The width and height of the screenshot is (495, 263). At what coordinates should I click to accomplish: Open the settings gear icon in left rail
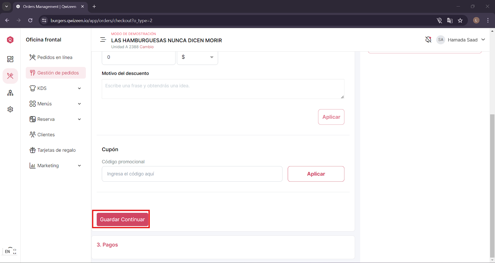coord(10,109)
